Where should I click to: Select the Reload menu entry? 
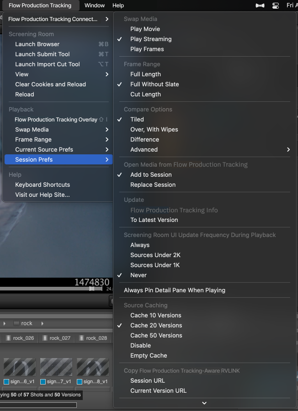click(x=58, y=95)
